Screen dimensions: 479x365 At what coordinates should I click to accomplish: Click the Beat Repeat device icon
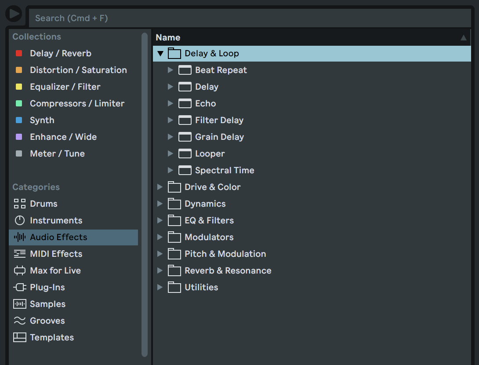coord(185,70)
